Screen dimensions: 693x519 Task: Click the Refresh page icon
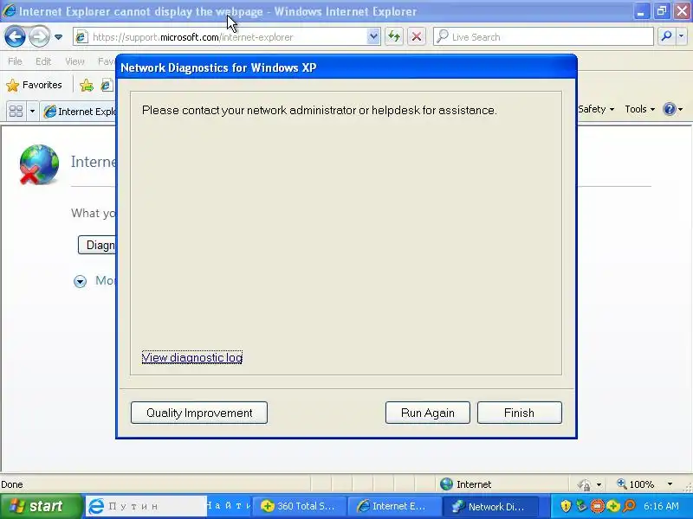coord(394,36)
